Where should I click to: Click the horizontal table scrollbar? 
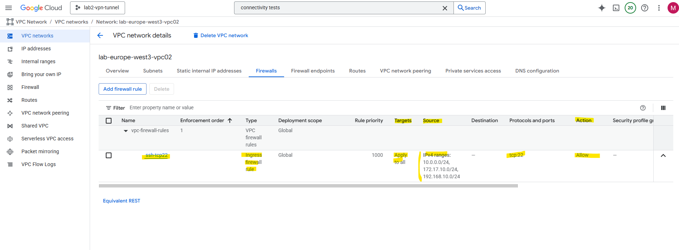click(x=308, y=186)
